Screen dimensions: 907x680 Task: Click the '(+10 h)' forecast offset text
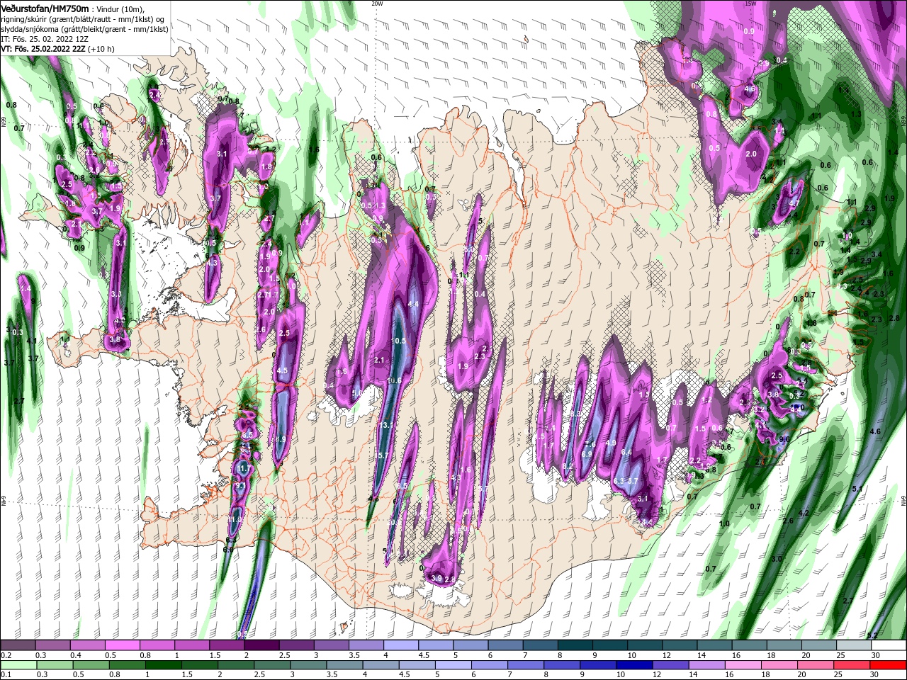101,50
